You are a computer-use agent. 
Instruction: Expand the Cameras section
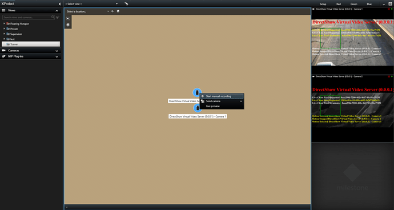57,51
